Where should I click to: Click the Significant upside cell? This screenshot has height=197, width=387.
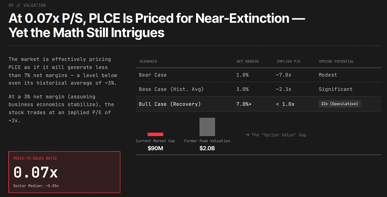336,89
